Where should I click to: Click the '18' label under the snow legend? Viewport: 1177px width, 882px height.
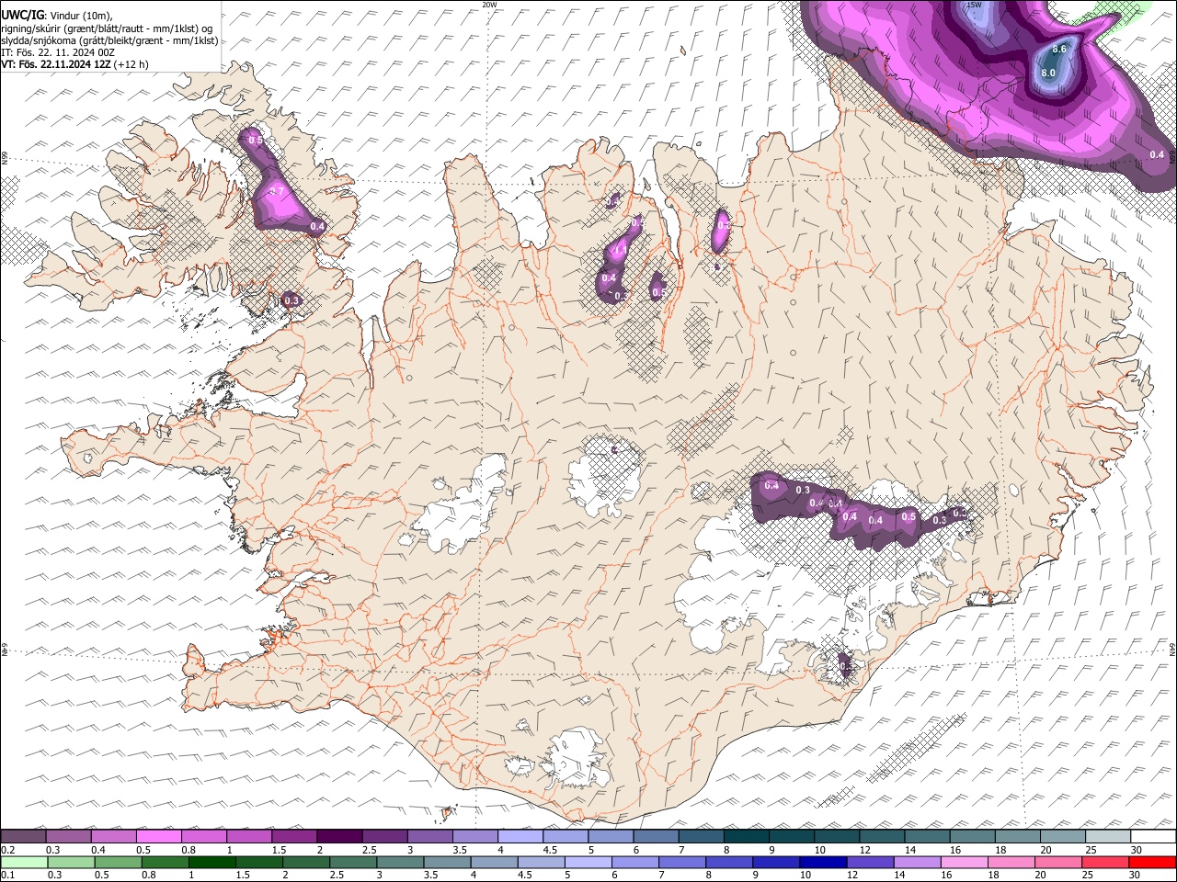coord(1001,850)
